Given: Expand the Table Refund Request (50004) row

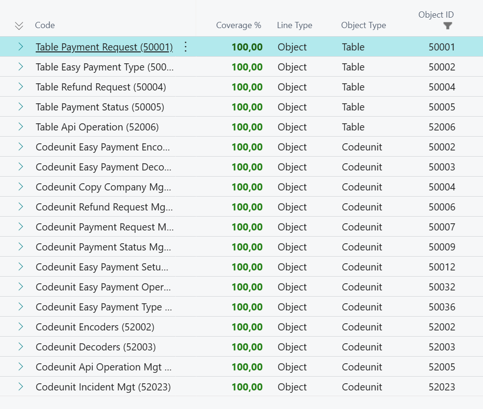Looking at the screenshot, I should click(x=20, y=87).
